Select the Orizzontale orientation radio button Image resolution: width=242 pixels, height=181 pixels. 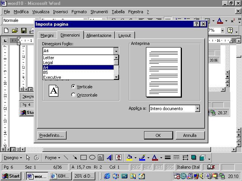pyautogui.click(x=73, y=95)
